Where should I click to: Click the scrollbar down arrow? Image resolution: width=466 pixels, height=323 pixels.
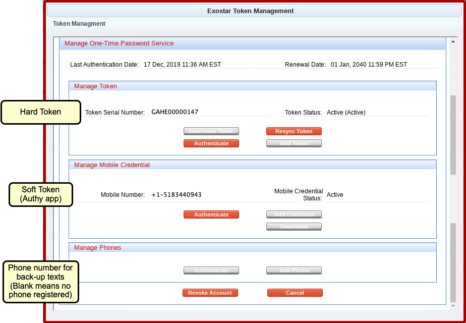[x=453, y=306]
